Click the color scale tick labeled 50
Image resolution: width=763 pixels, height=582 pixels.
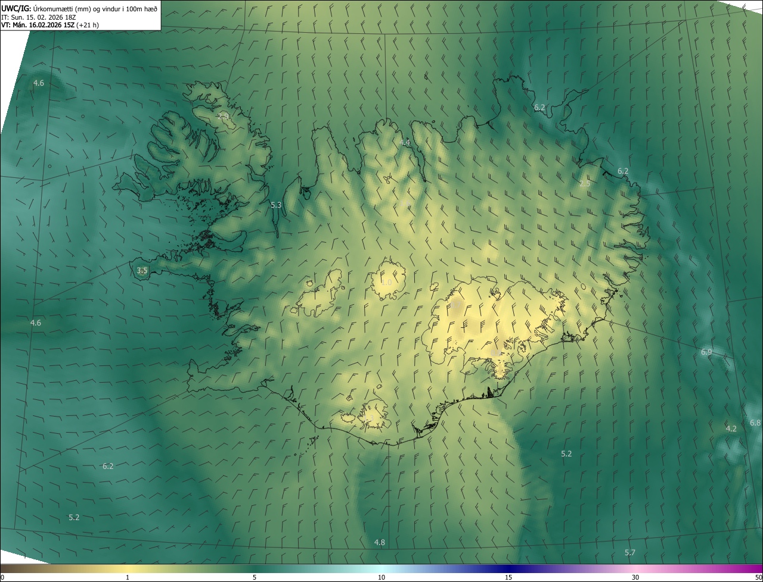click(x=758, y=577)
